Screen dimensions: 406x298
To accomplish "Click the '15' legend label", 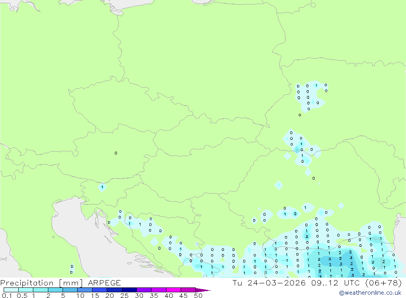I will click(95, 296).
